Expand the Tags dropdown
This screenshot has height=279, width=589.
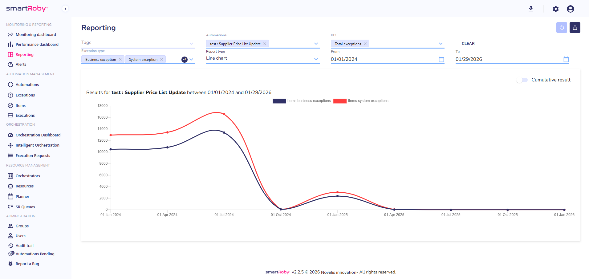[191, 43]
